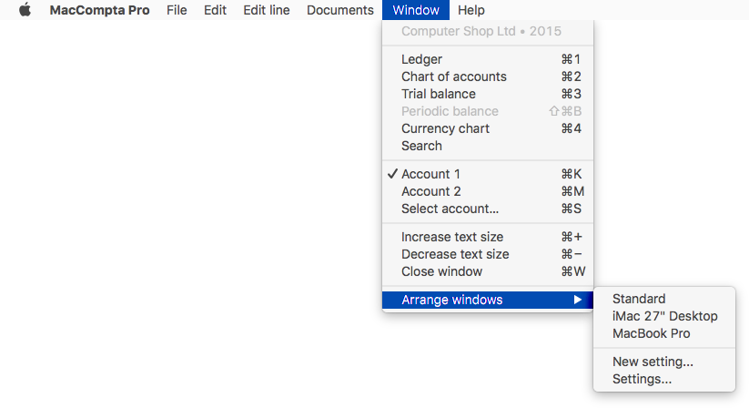Open the Chart of accounts window
749x408 pixels.
[488, 76]
